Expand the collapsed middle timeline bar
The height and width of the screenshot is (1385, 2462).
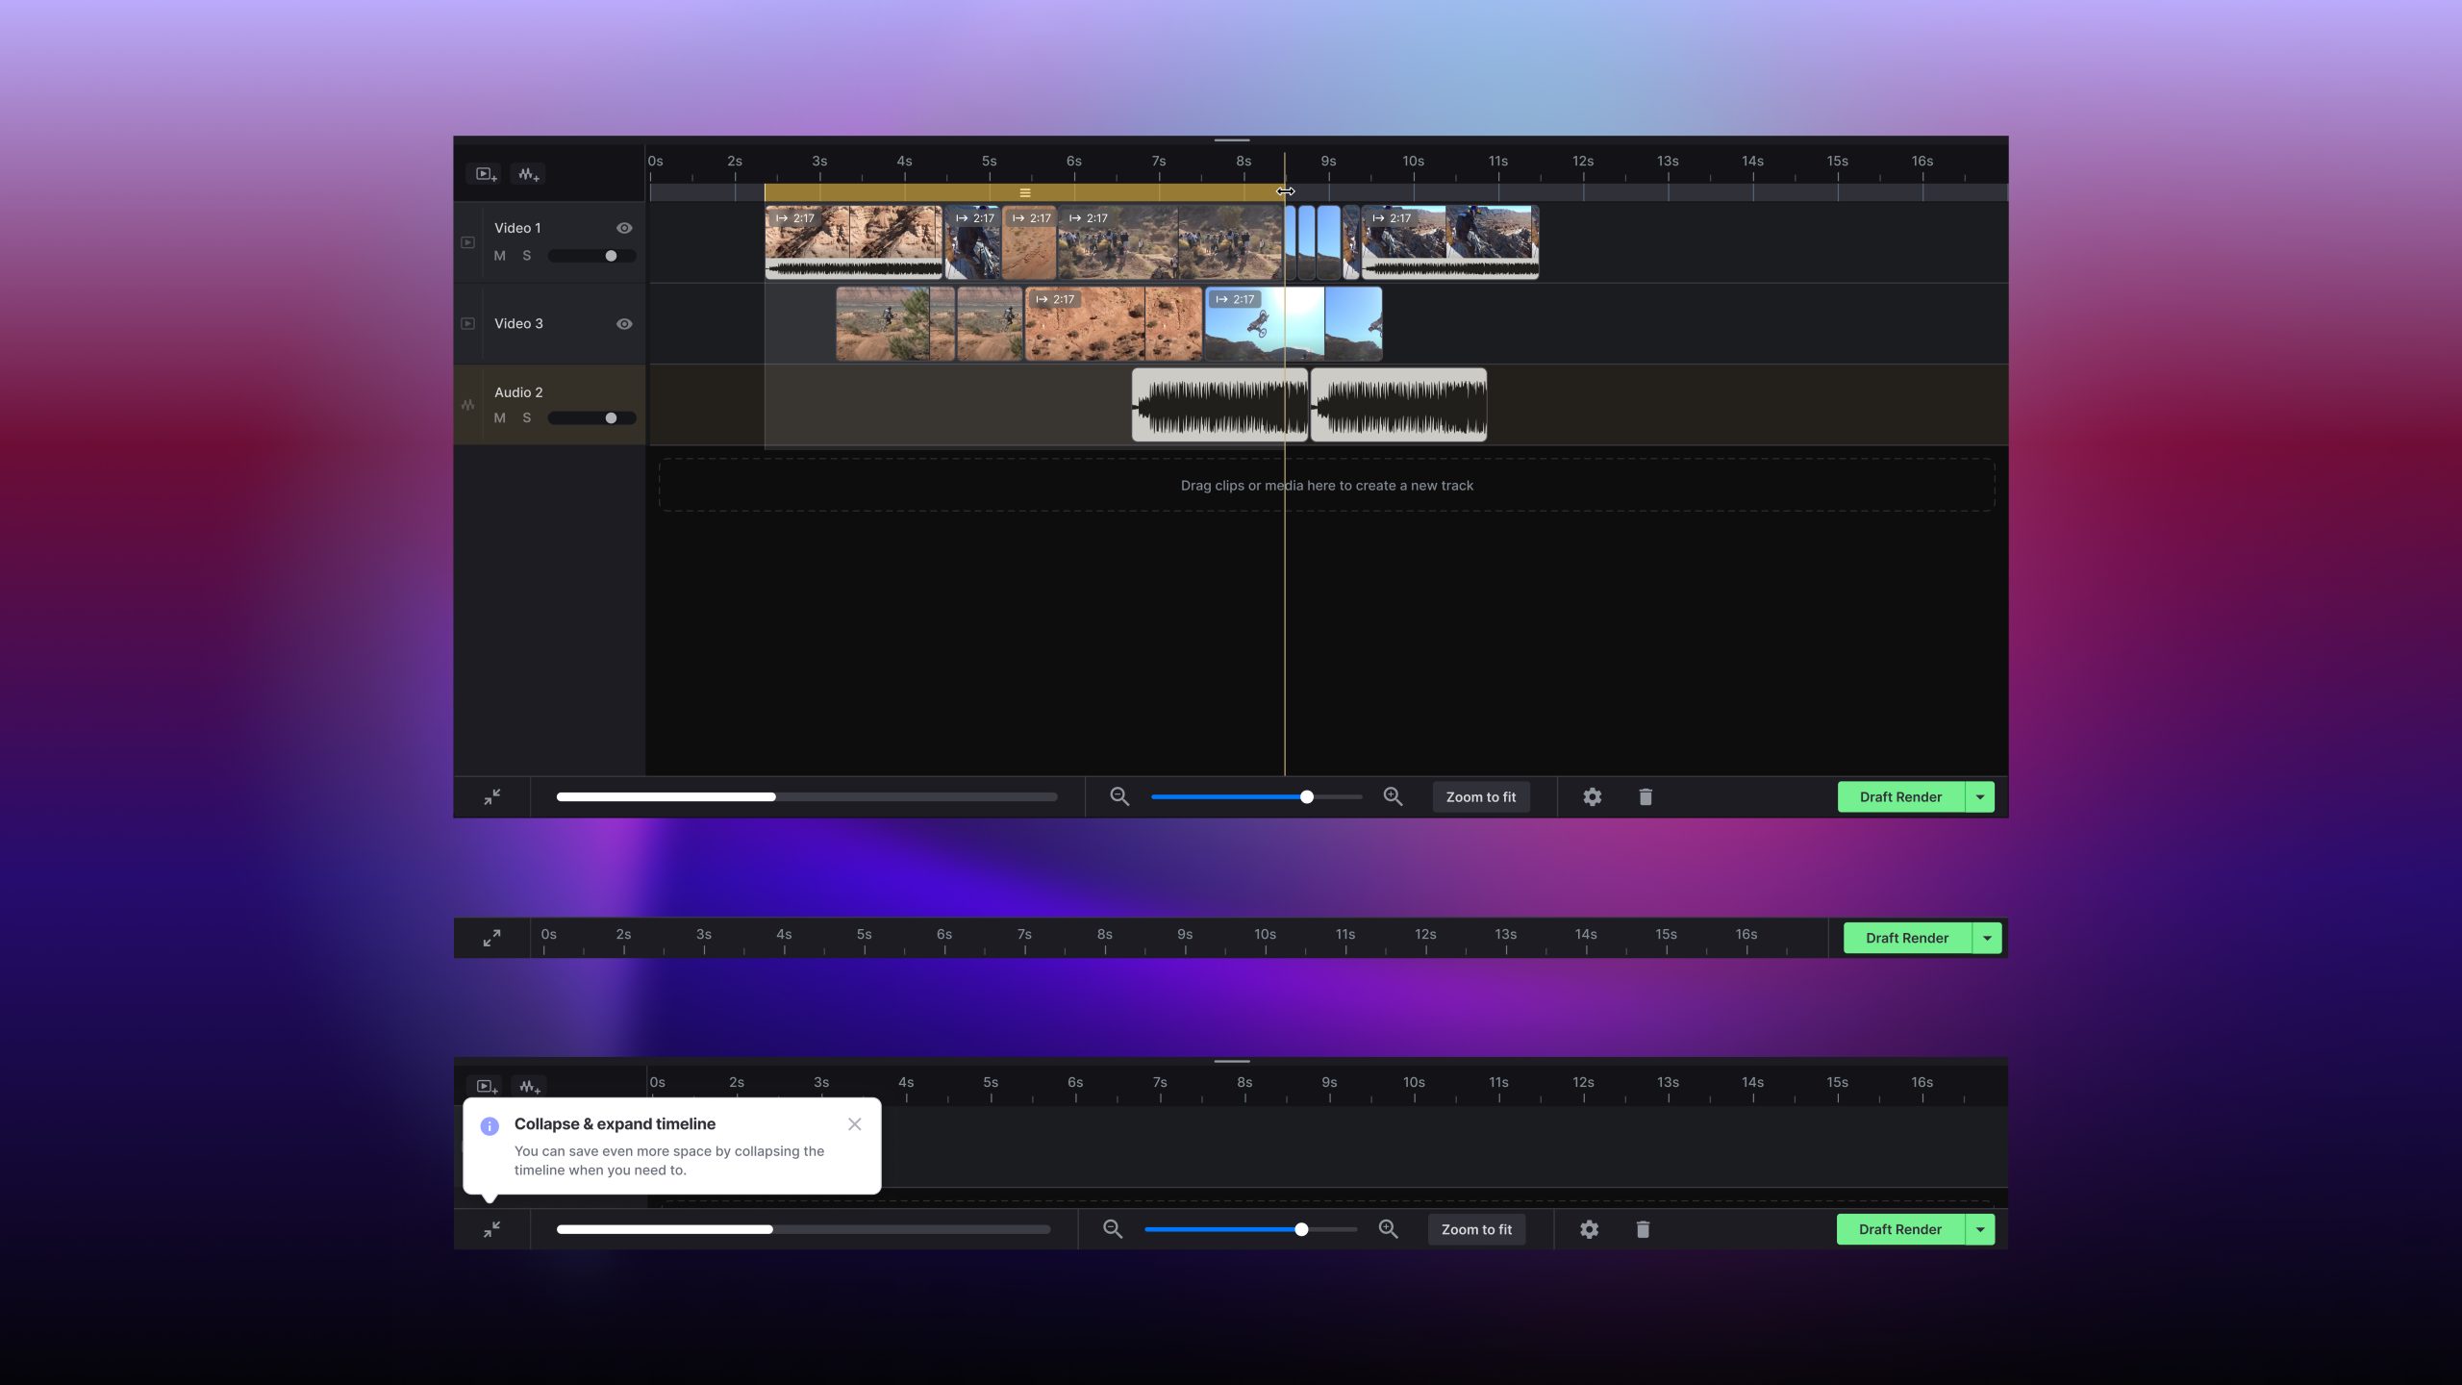coord(491,938)
